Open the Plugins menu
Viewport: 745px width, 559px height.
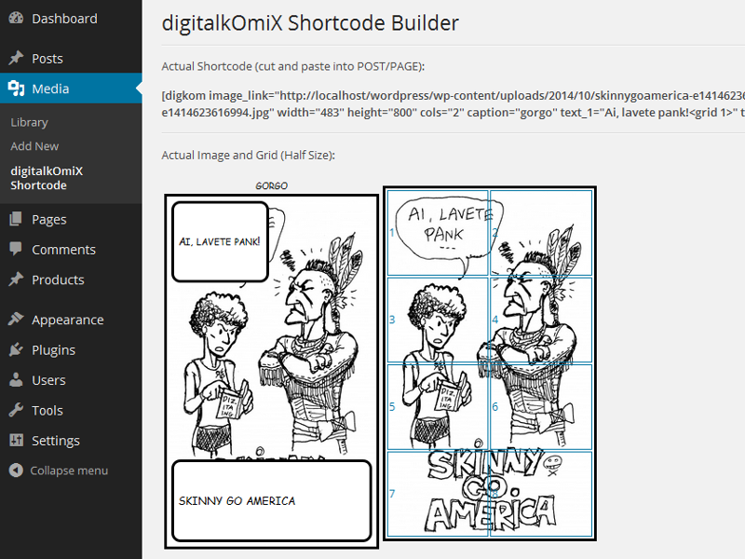click(x=53, y=350)
